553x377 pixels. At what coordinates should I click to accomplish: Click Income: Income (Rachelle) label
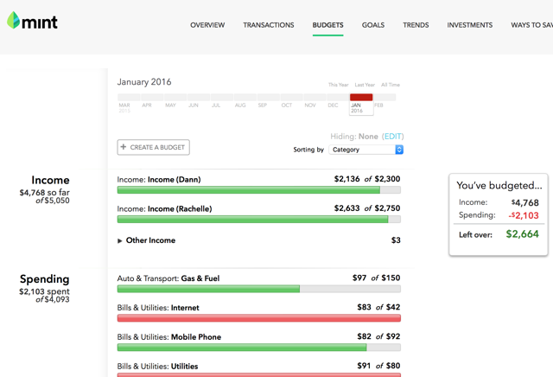coord(164,209)
